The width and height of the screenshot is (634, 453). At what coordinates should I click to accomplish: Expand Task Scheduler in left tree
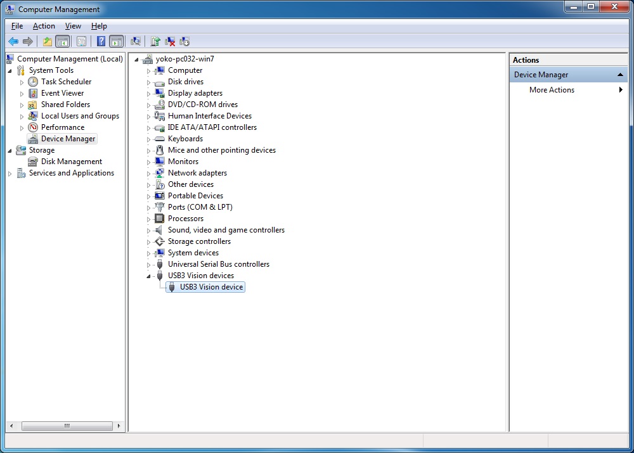point(22,82)
